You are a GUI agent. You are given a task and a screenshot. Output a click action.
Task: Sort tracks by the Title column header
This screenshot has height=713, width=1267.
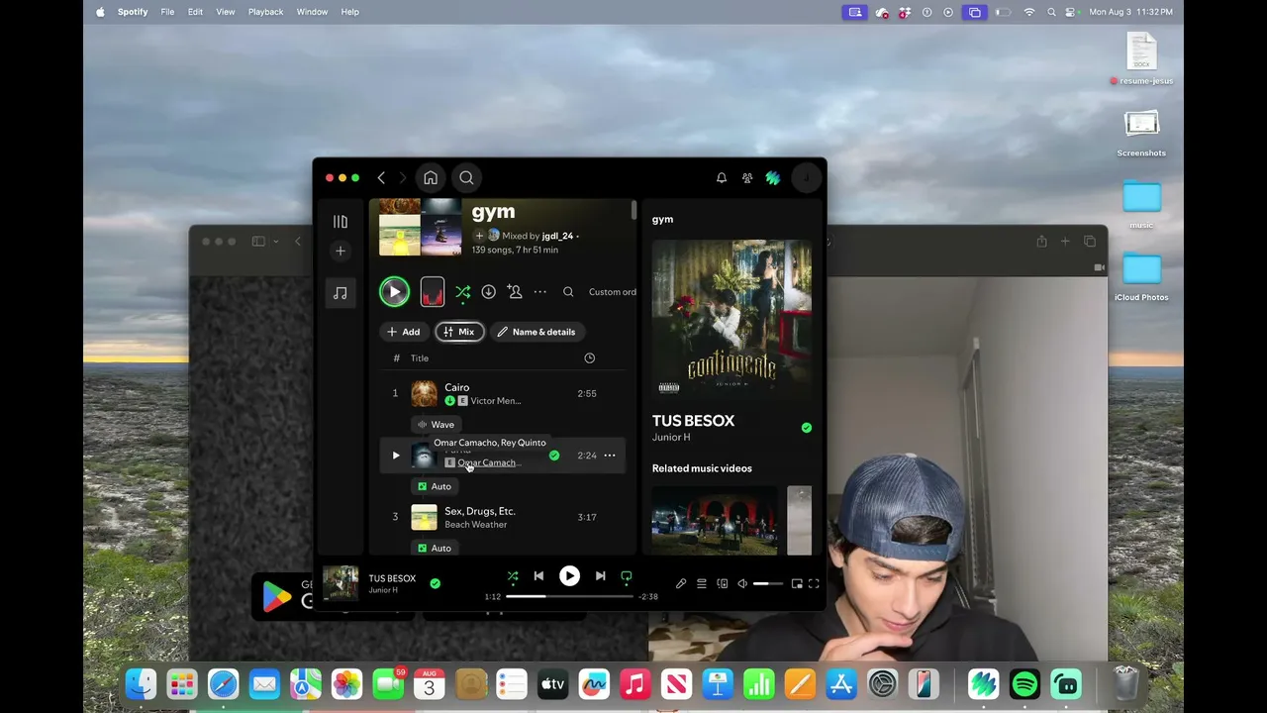[x=420, y=358]
